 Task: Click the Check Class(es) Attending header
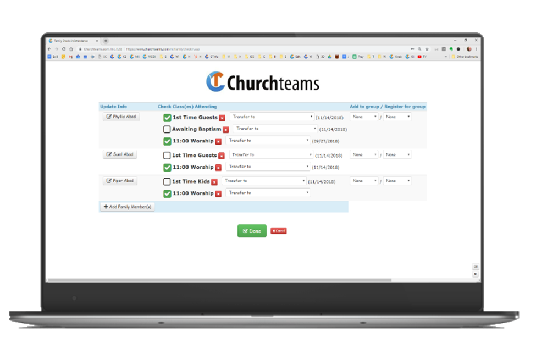tap(187, 107)
